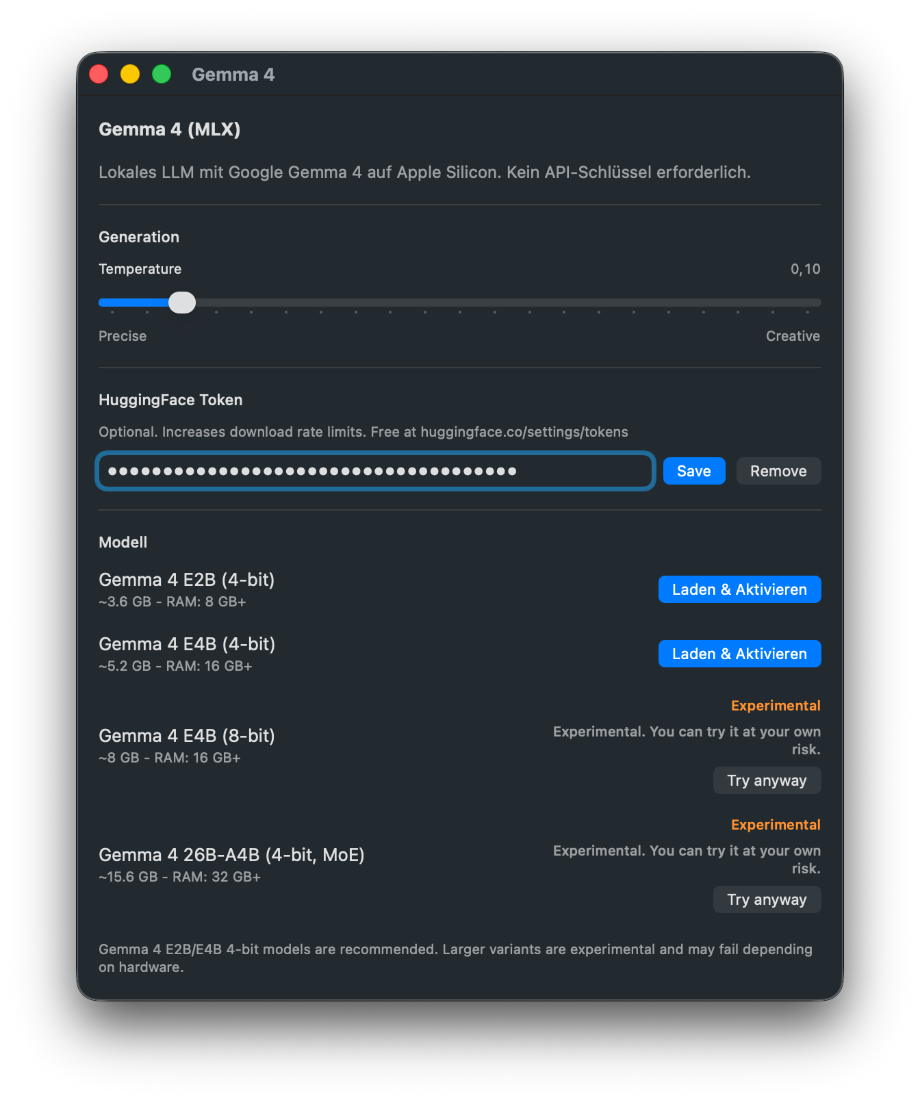The width and height of the screenshot is (920, 1102).
Task: Click the Creative label under the slider
Action: [792, 336]
